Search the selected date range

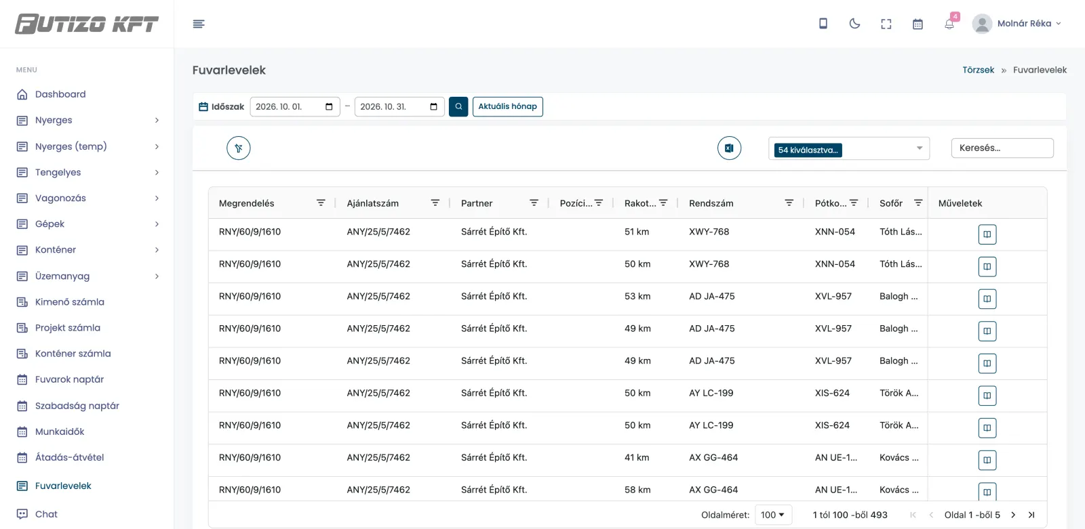458,106
